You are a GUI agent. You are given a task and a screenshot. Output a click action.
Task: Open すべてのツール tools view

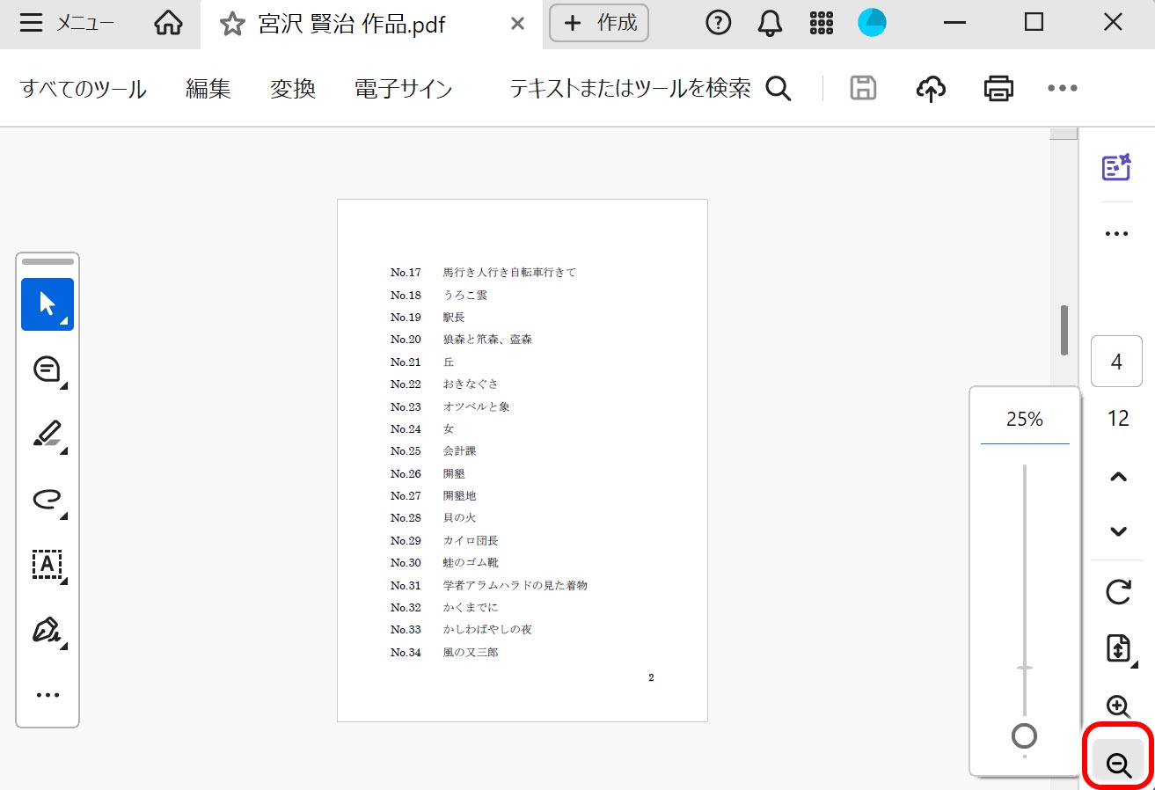[81, 88]
